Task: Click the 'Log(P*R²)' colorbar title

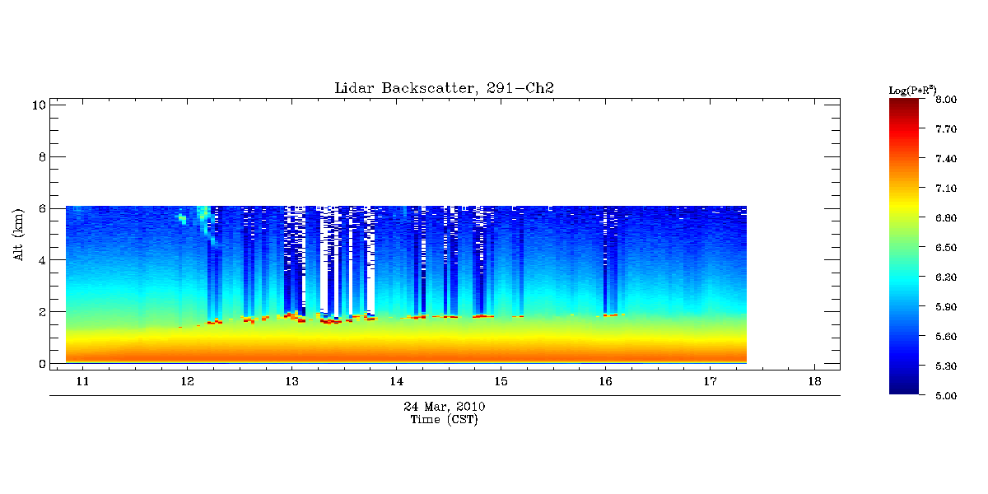Action: (912, 89)
